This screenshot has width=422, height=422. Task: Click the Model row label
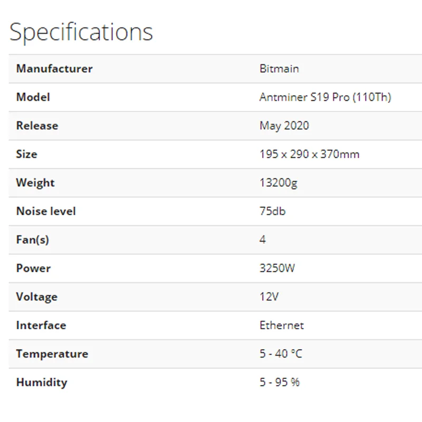click(x=33, y=97)
